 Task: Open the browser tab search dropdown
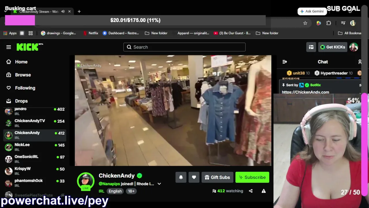pos(5,11)
